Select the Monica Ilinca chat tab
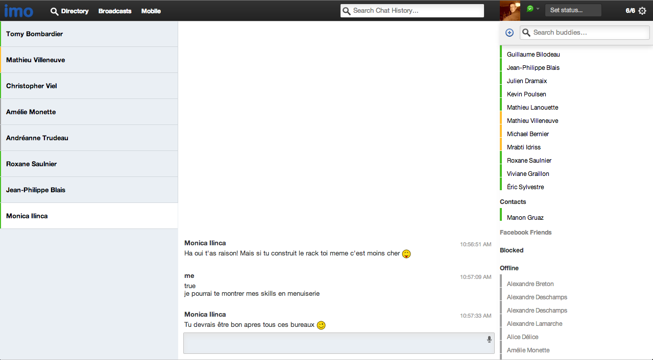The height and width of the screenshot is (360, 653). point(89,216)
